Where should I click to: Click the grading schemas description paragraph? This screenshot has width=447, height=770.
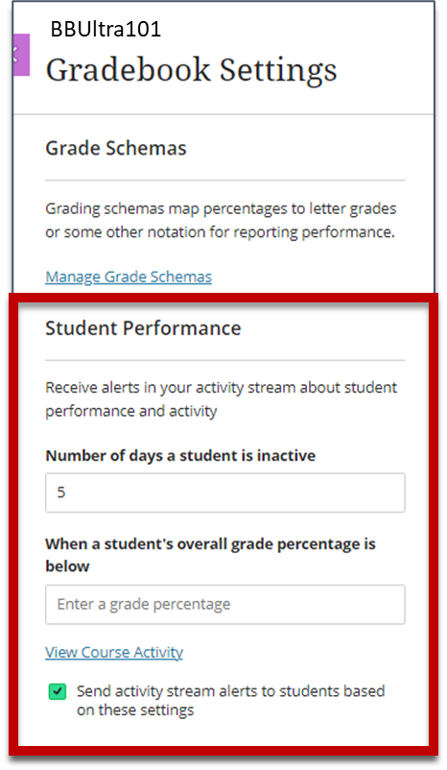click(221, 220)
